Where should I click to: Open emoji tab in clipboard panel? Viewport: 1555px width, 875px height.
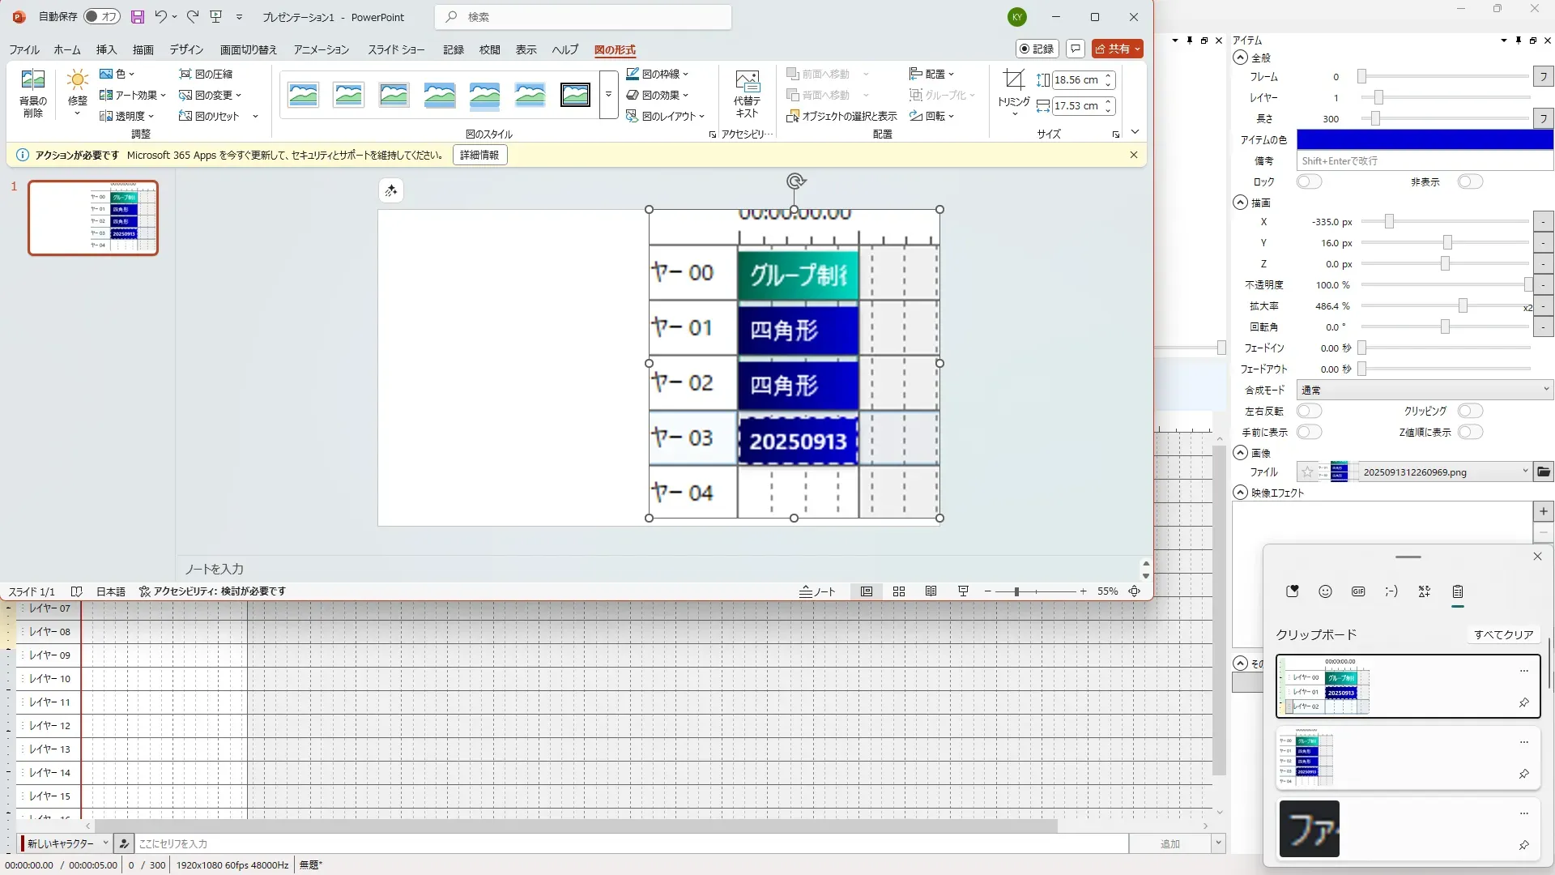(1325, 591)
